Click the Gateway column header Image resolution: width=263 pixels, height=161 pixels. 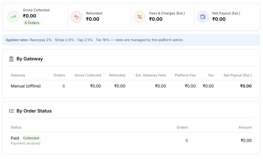tap(18, 75)
